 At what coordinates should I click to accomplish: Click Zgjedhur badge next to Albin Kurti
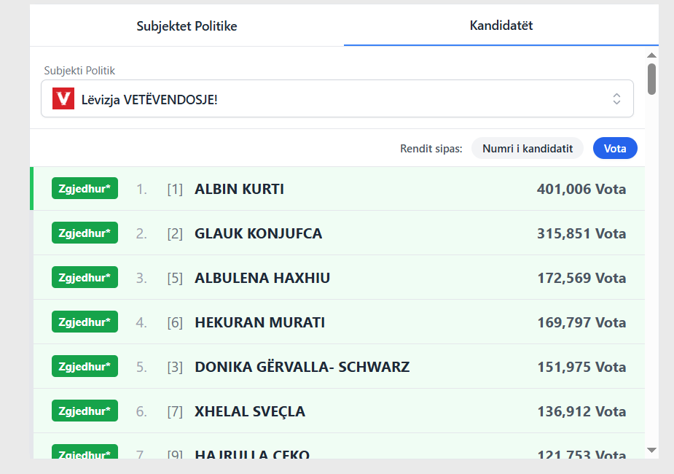[x=85, y=189]
